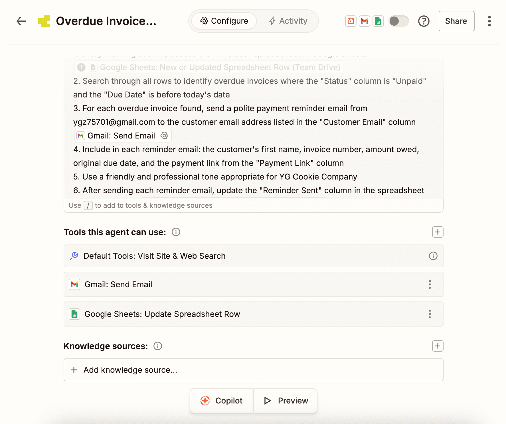The height and width of the screenshot is (424, 506).
Task: Open the help question mark icon
Action: (x=424, y=21)
